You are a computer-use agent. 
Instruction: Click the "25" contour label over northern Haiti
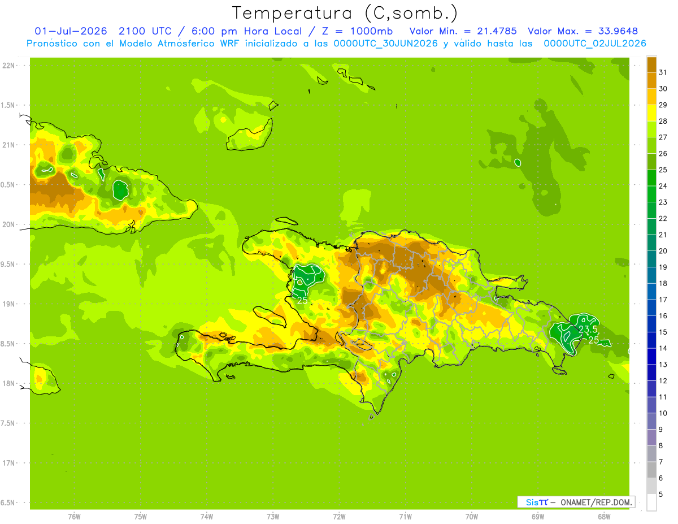pyautogui.click(x=302, y=301)
